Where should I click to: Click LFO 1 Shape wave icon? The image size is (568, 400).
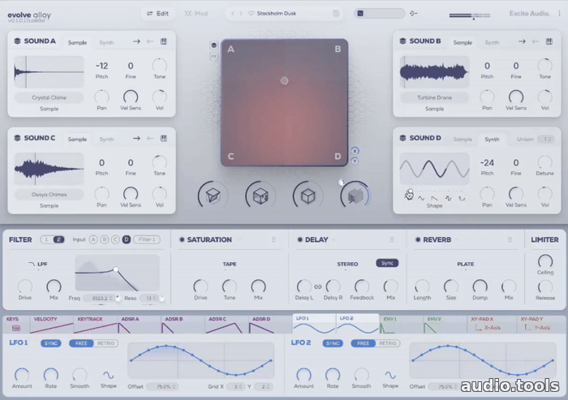[x=108, y=375]
